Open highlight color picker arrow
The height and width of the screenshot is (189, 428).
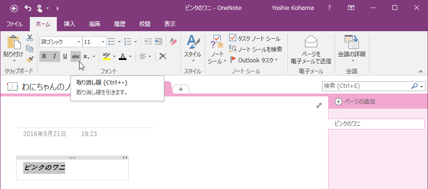click(114, 56)
